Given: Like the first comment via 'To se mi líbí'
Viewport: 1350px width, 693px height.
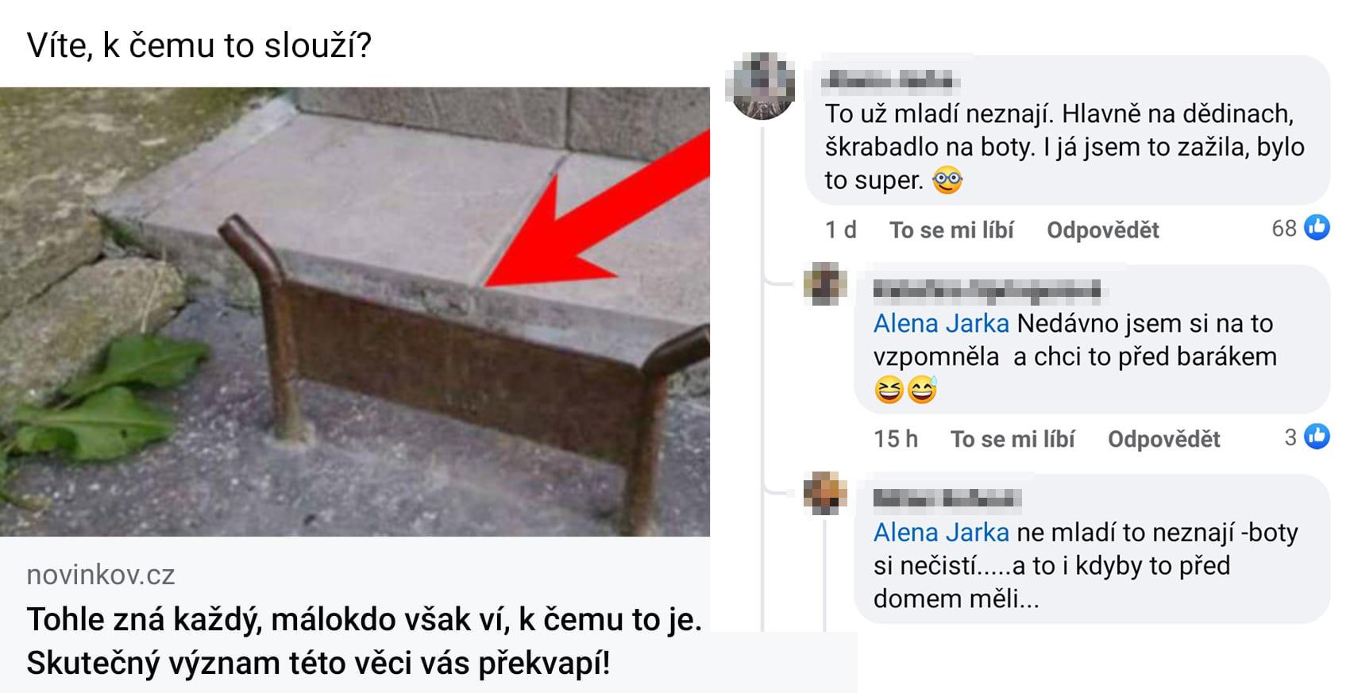Looking at the screenshot, I should (951, 230).
